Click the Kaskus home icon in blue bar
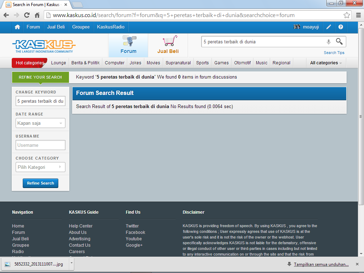The width and height of the screenshot is (364, 273). click(17, 27)
